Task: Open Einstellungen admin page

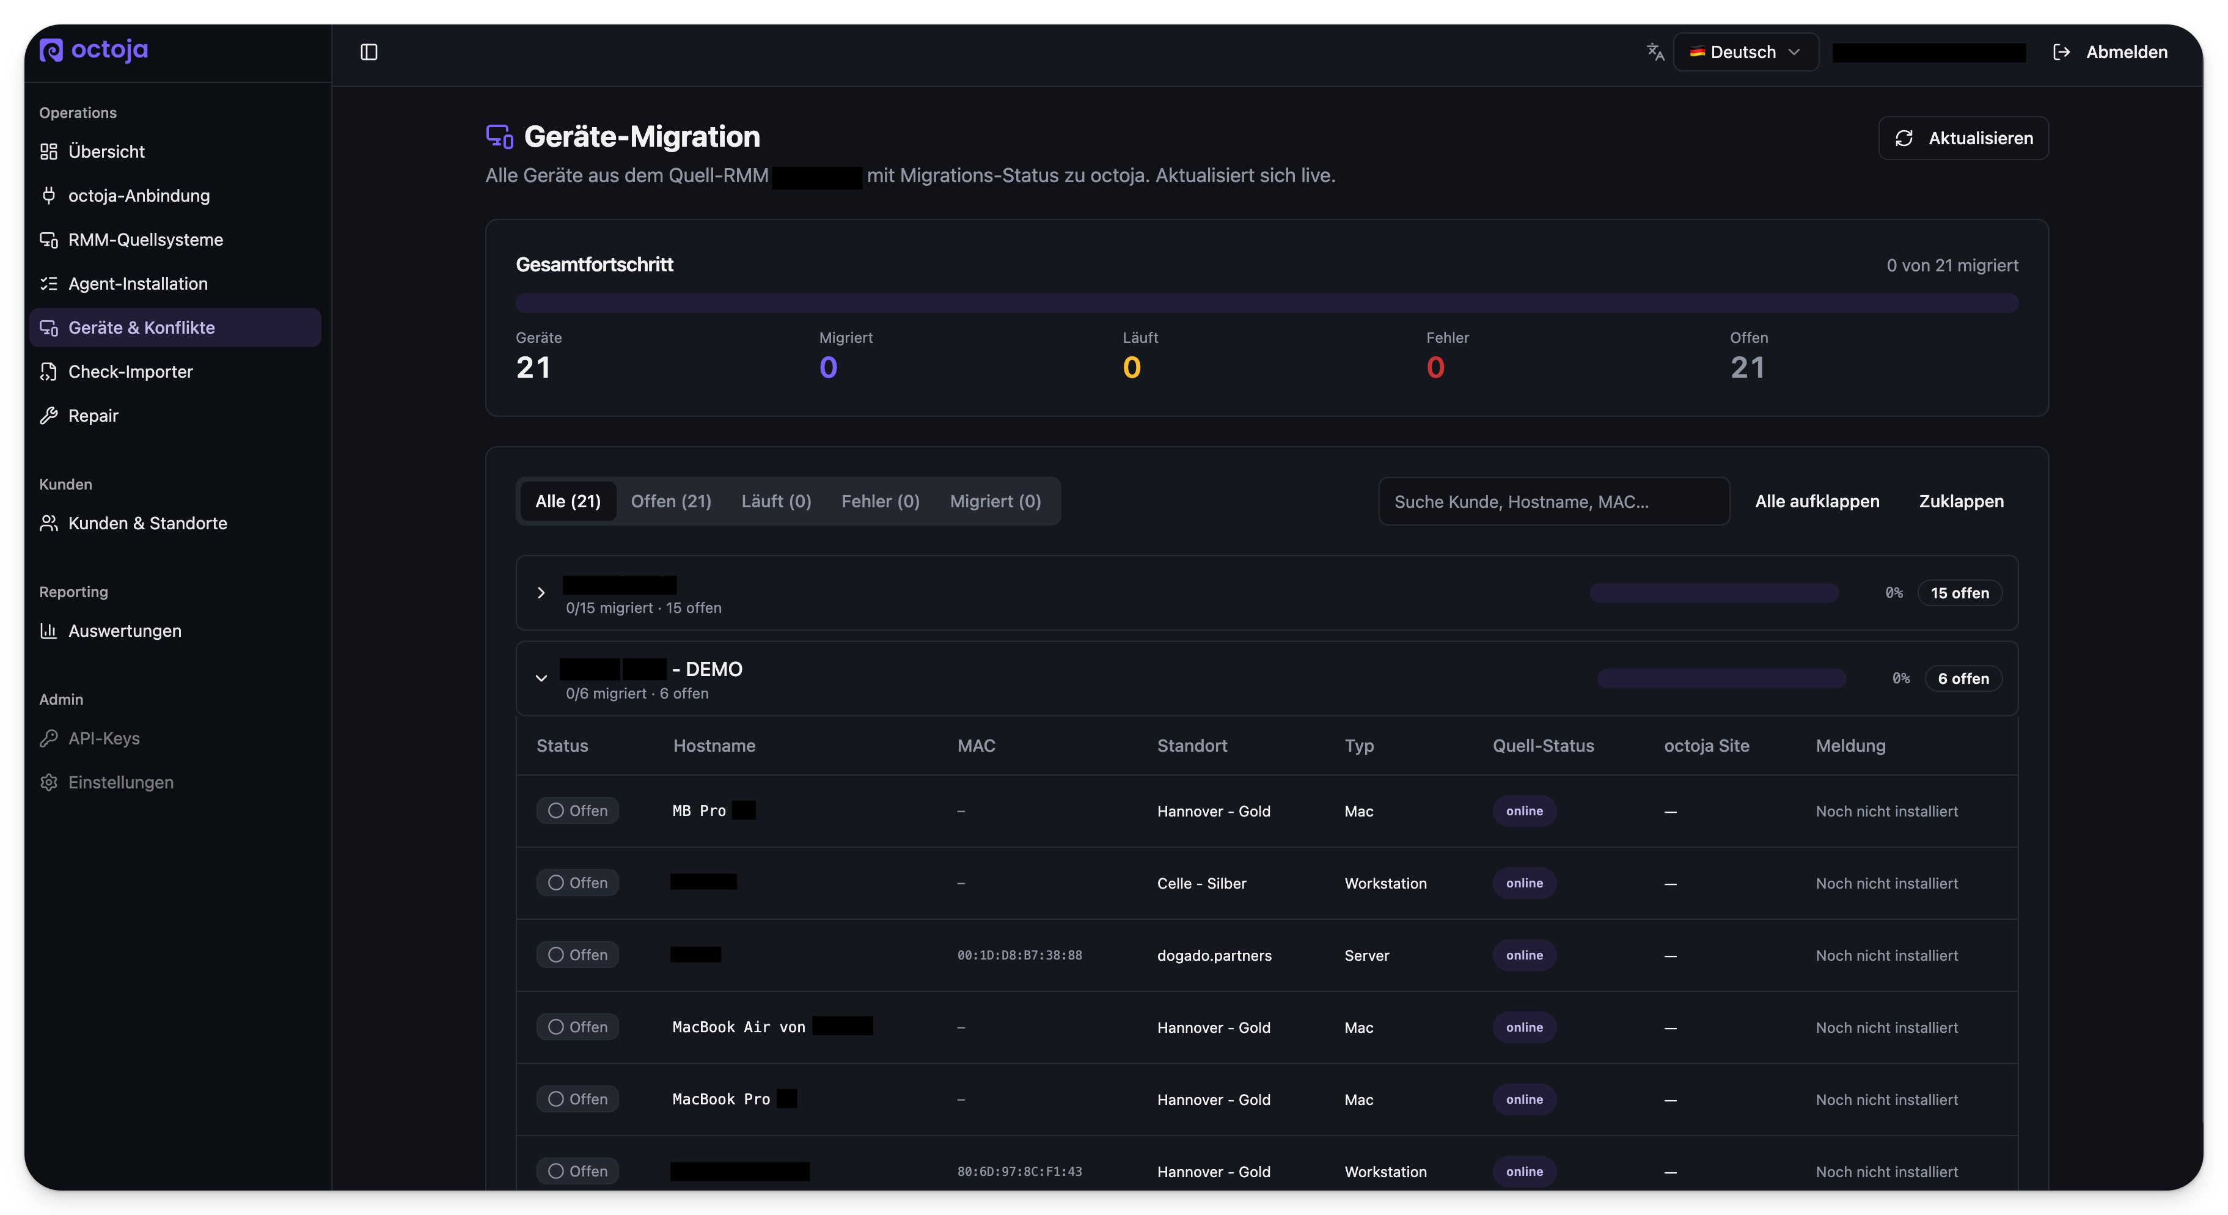Action: pos(175,783)
